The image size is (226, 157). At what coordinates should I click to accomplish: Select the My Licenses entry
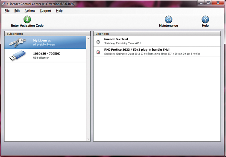pos(45,43)
